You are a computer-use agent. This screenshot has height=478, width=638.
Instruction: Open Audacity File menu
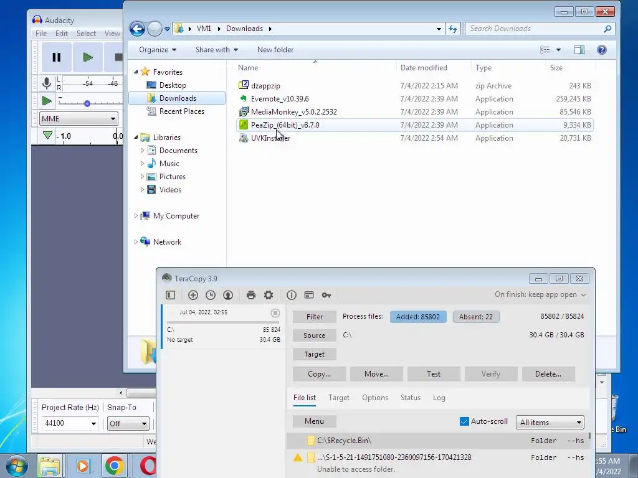tap(41, 34)
